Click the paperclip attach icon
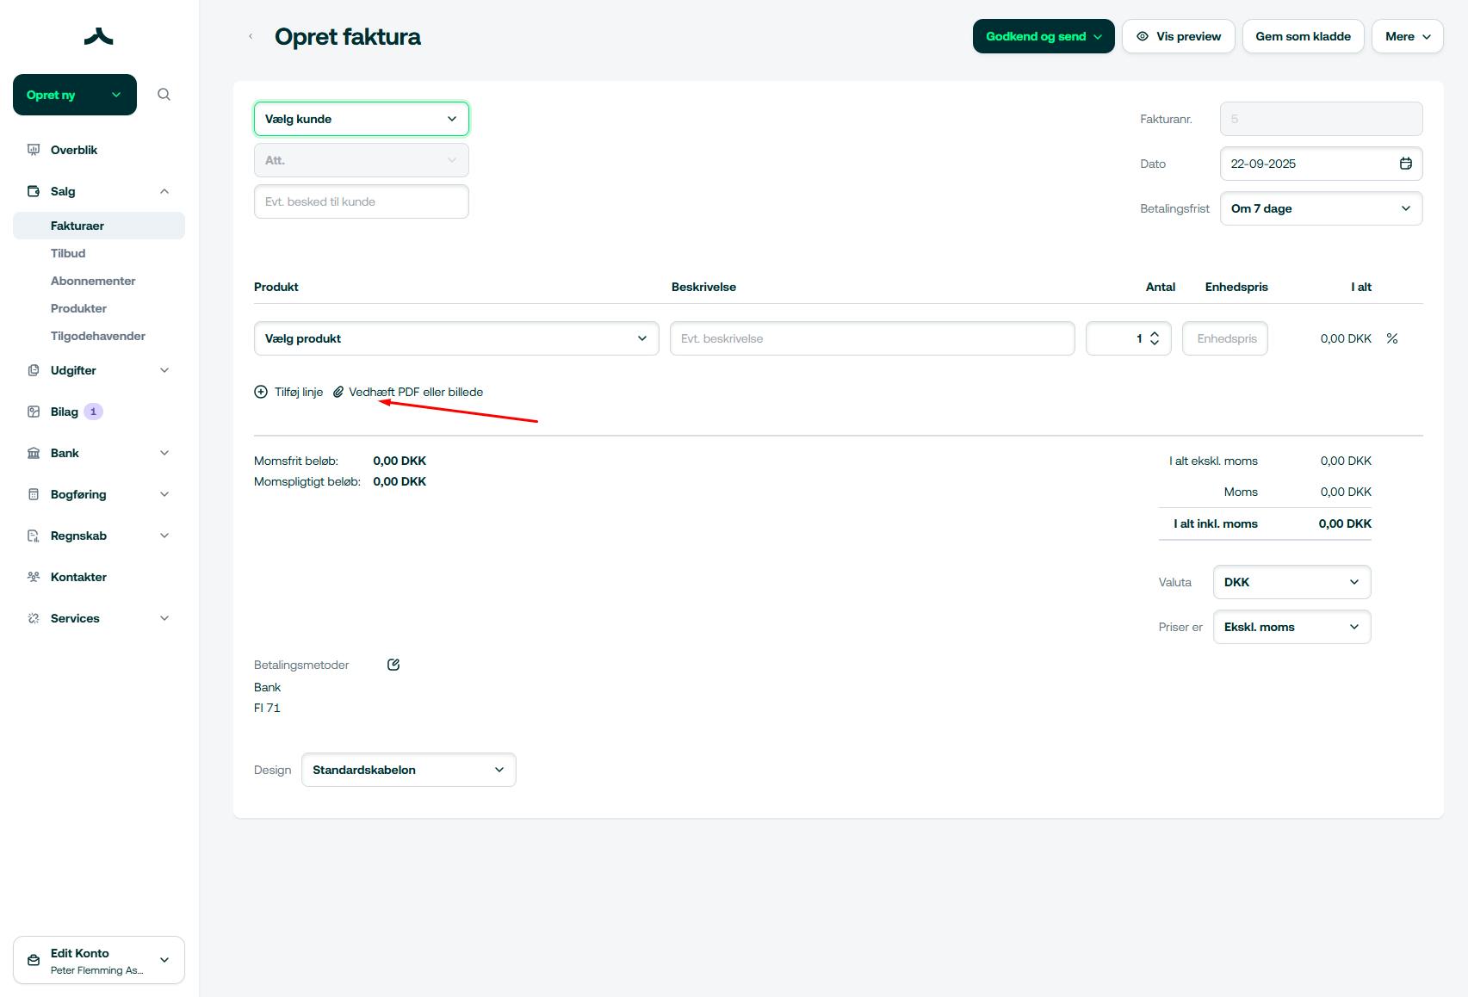This screenshot has height=997, width=1468. tap(338, 392)
